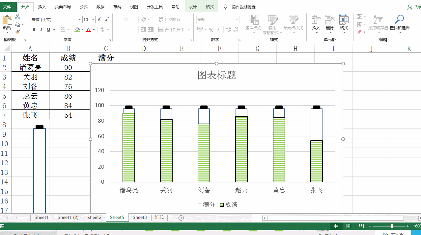Toggle bold formatting

pos(34,29)
